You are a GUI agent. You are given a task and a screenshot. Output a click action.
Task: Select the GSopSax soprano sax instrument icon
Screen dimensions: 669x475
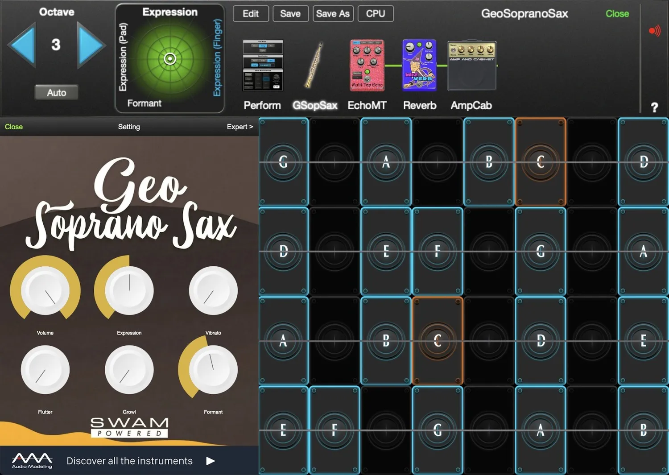click(314, 66)
